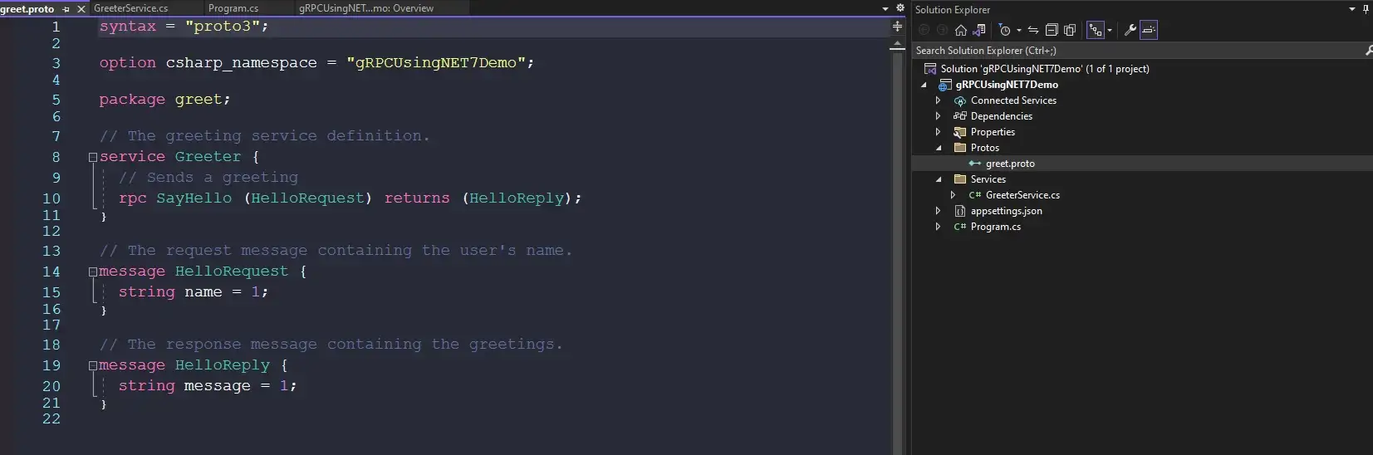Expand the Dependencies node

coord(939,116)
